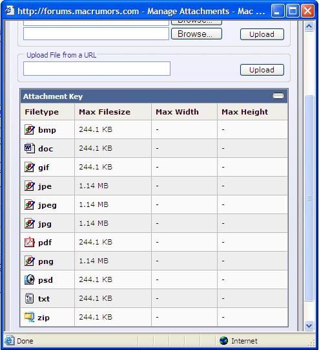The image size is (319, 350).
Task: Click the jpg filetype icon
Action: 30,223
